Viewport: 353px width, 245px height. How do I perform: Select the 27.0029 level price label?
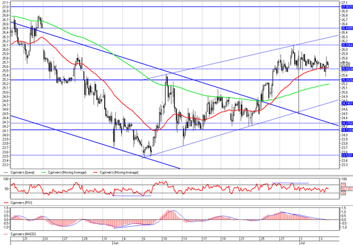347,7
